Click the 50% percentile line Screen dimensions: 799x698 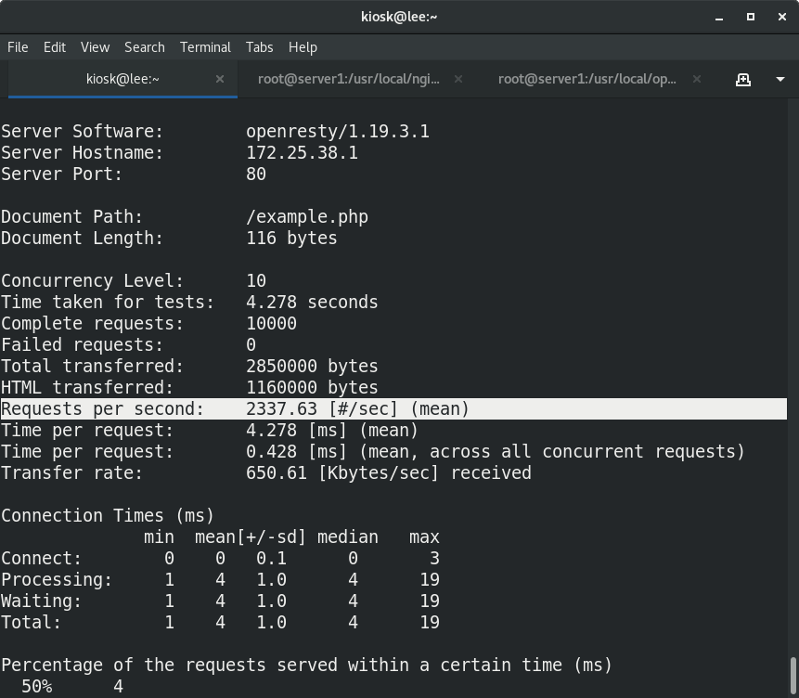[72, 687]
